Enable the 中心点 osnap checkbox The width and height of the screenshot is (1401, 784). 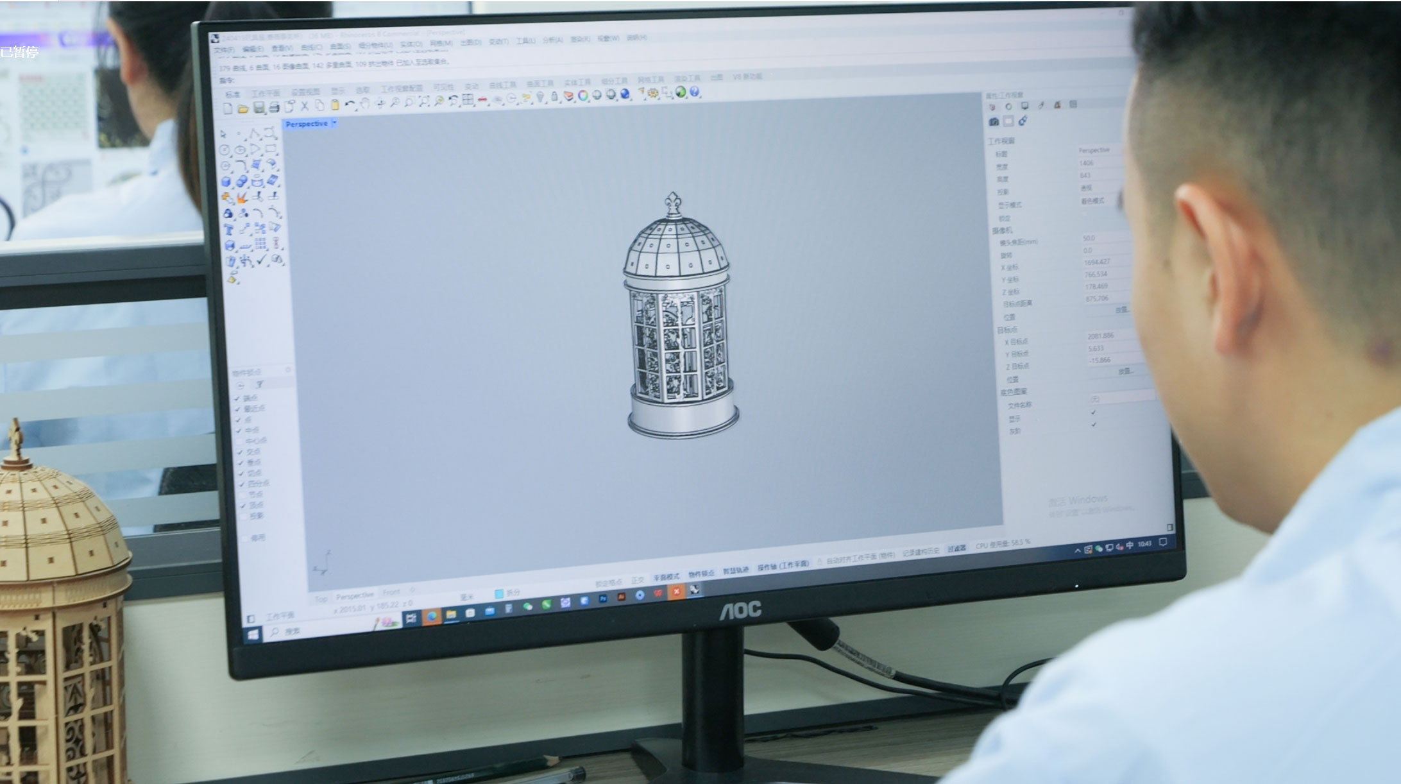241,441
